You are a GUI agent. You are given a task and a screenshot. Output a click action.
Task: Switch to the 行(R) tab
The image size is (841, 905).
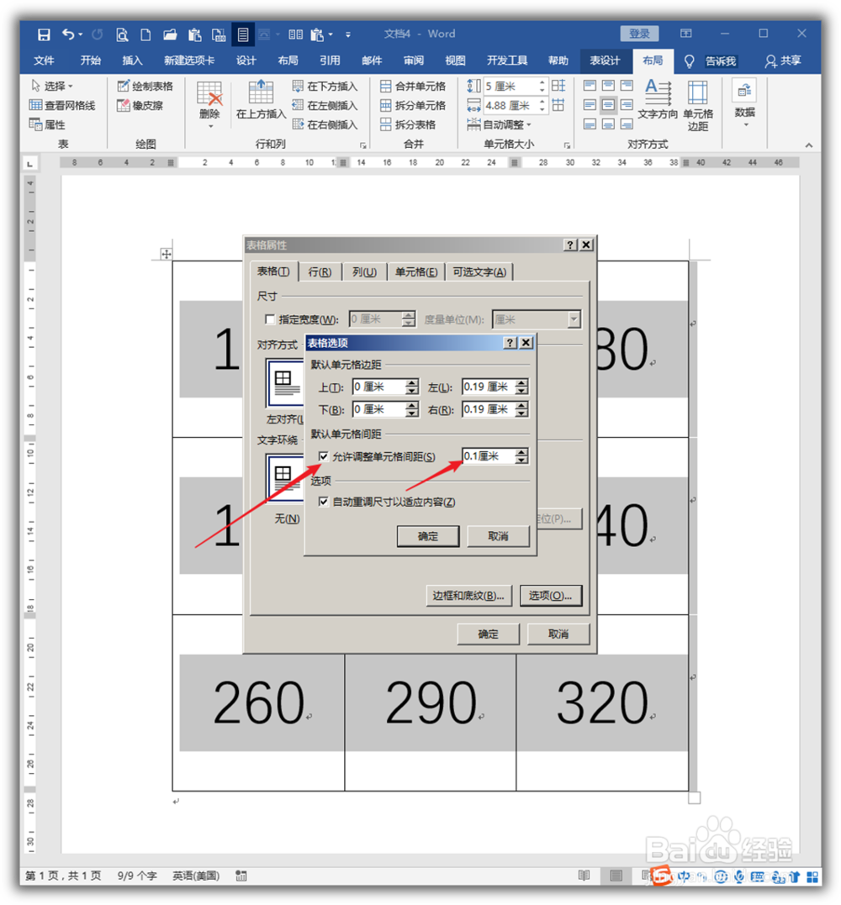pos(320,271)
